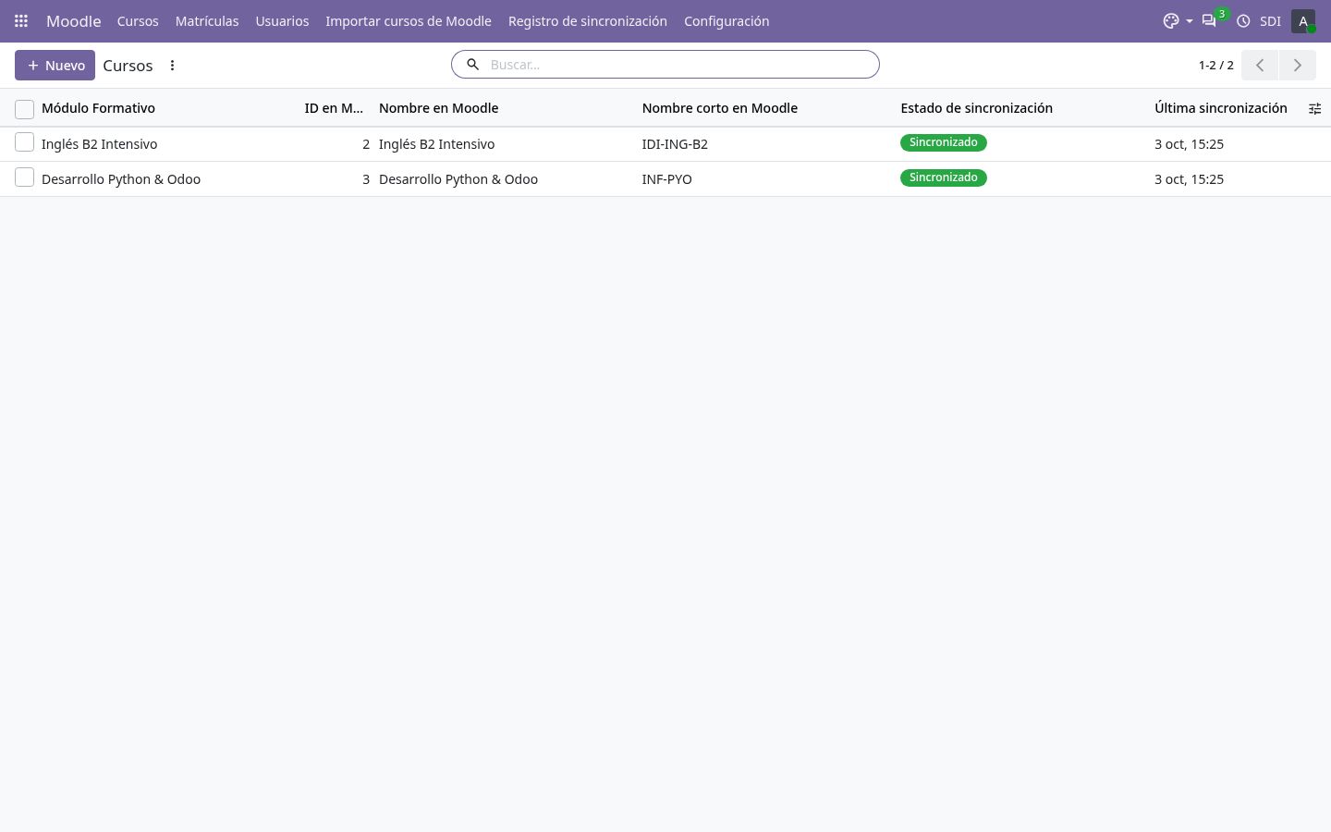Open Importar cursos de Moodle menu
Image resolution: width=1331 pixels, height=832 pixels.
pos(409,20)
